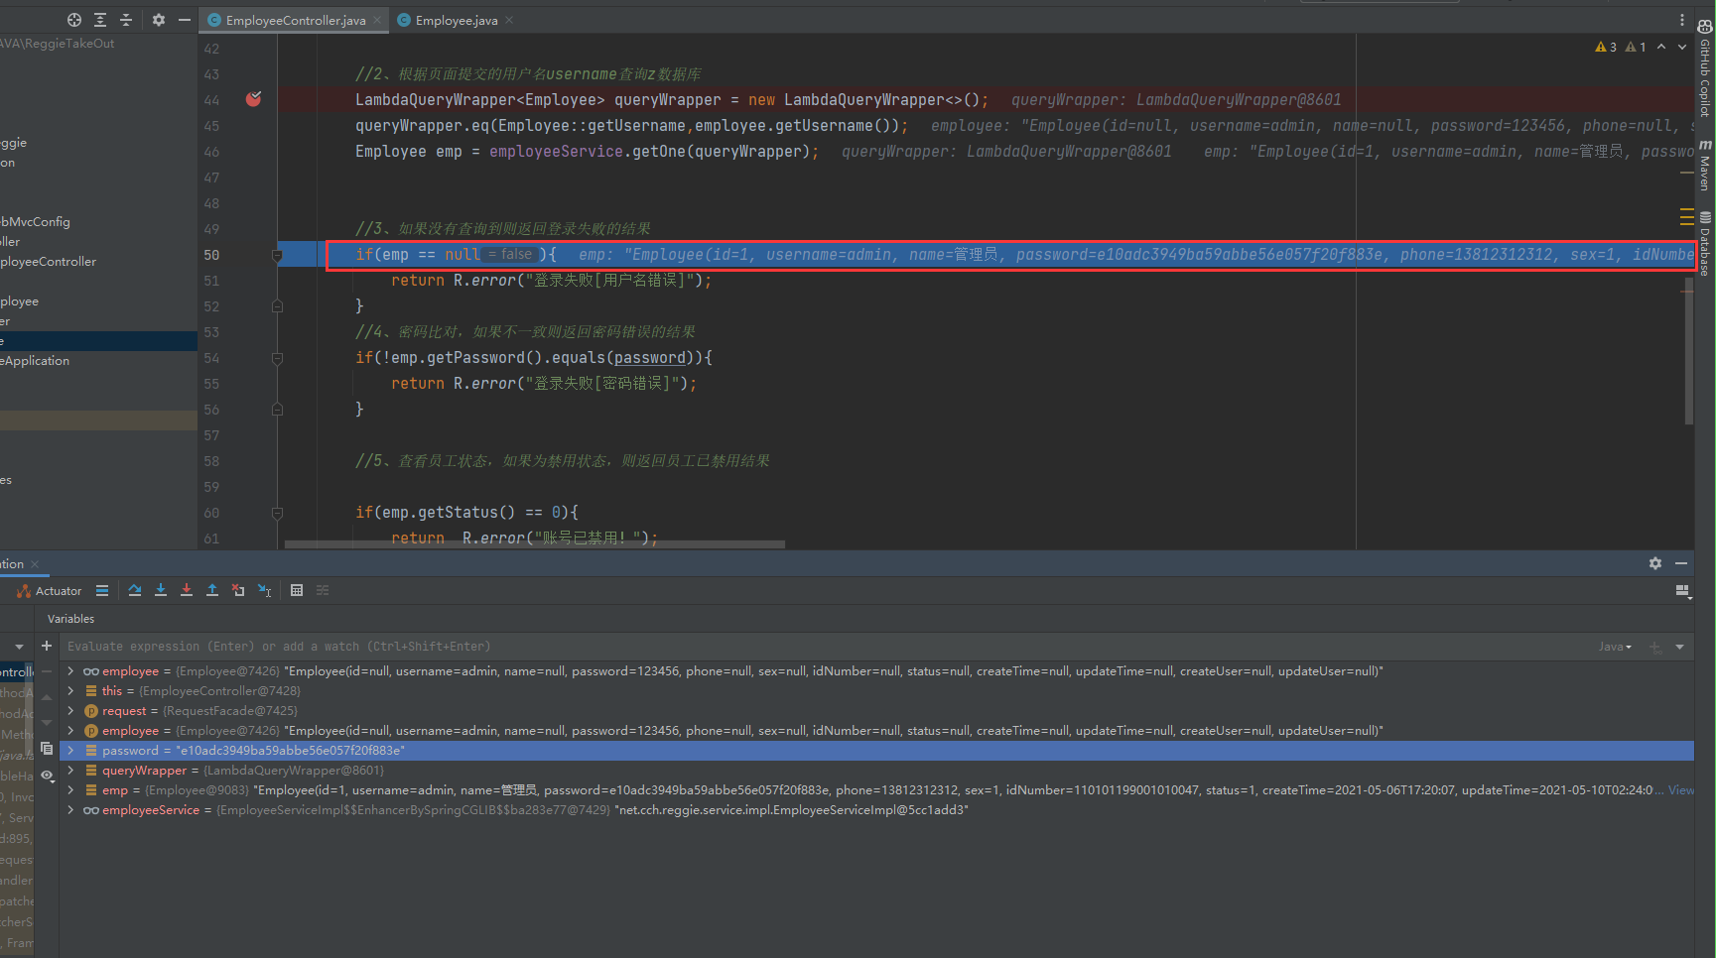Click the View link for emp value
This screenshot has height=958, width=1716.
tap(1681, 790)
